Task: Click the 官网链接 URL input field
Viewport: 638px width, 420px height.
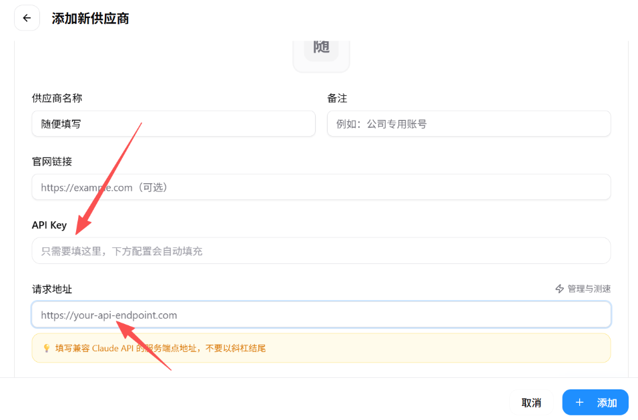Action: 321,187
